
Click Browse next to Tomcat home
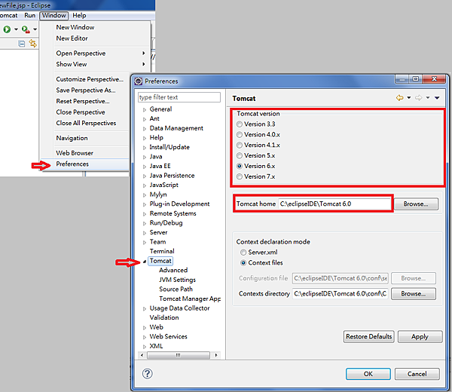(x=416, y=204)
